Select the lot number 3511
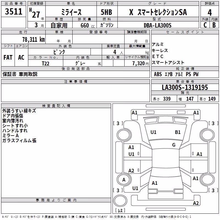The height and width of the screenshot is (220, 220). point(13,12)
